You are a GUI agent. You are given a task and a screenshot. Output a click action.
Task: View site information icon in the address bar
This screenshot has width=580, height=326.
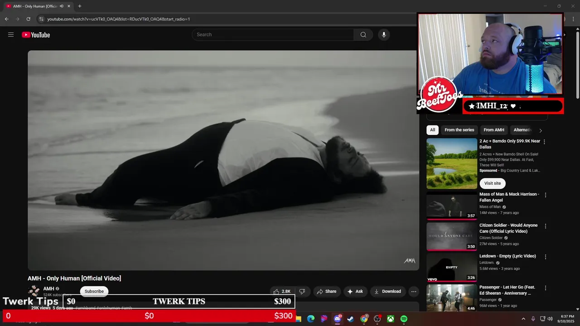tap(41, 19)
